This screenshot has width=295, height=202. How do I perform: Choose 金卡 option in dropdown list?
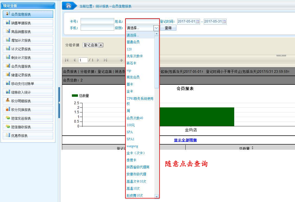click(130, 92)
